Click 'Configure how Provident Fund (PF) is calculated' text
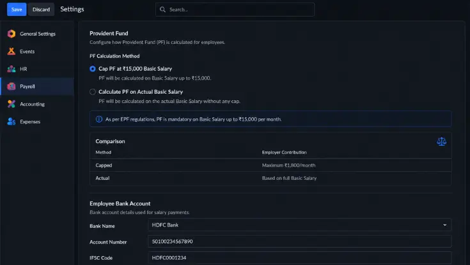Screen dimensions: 470x265 pos(157,42)
